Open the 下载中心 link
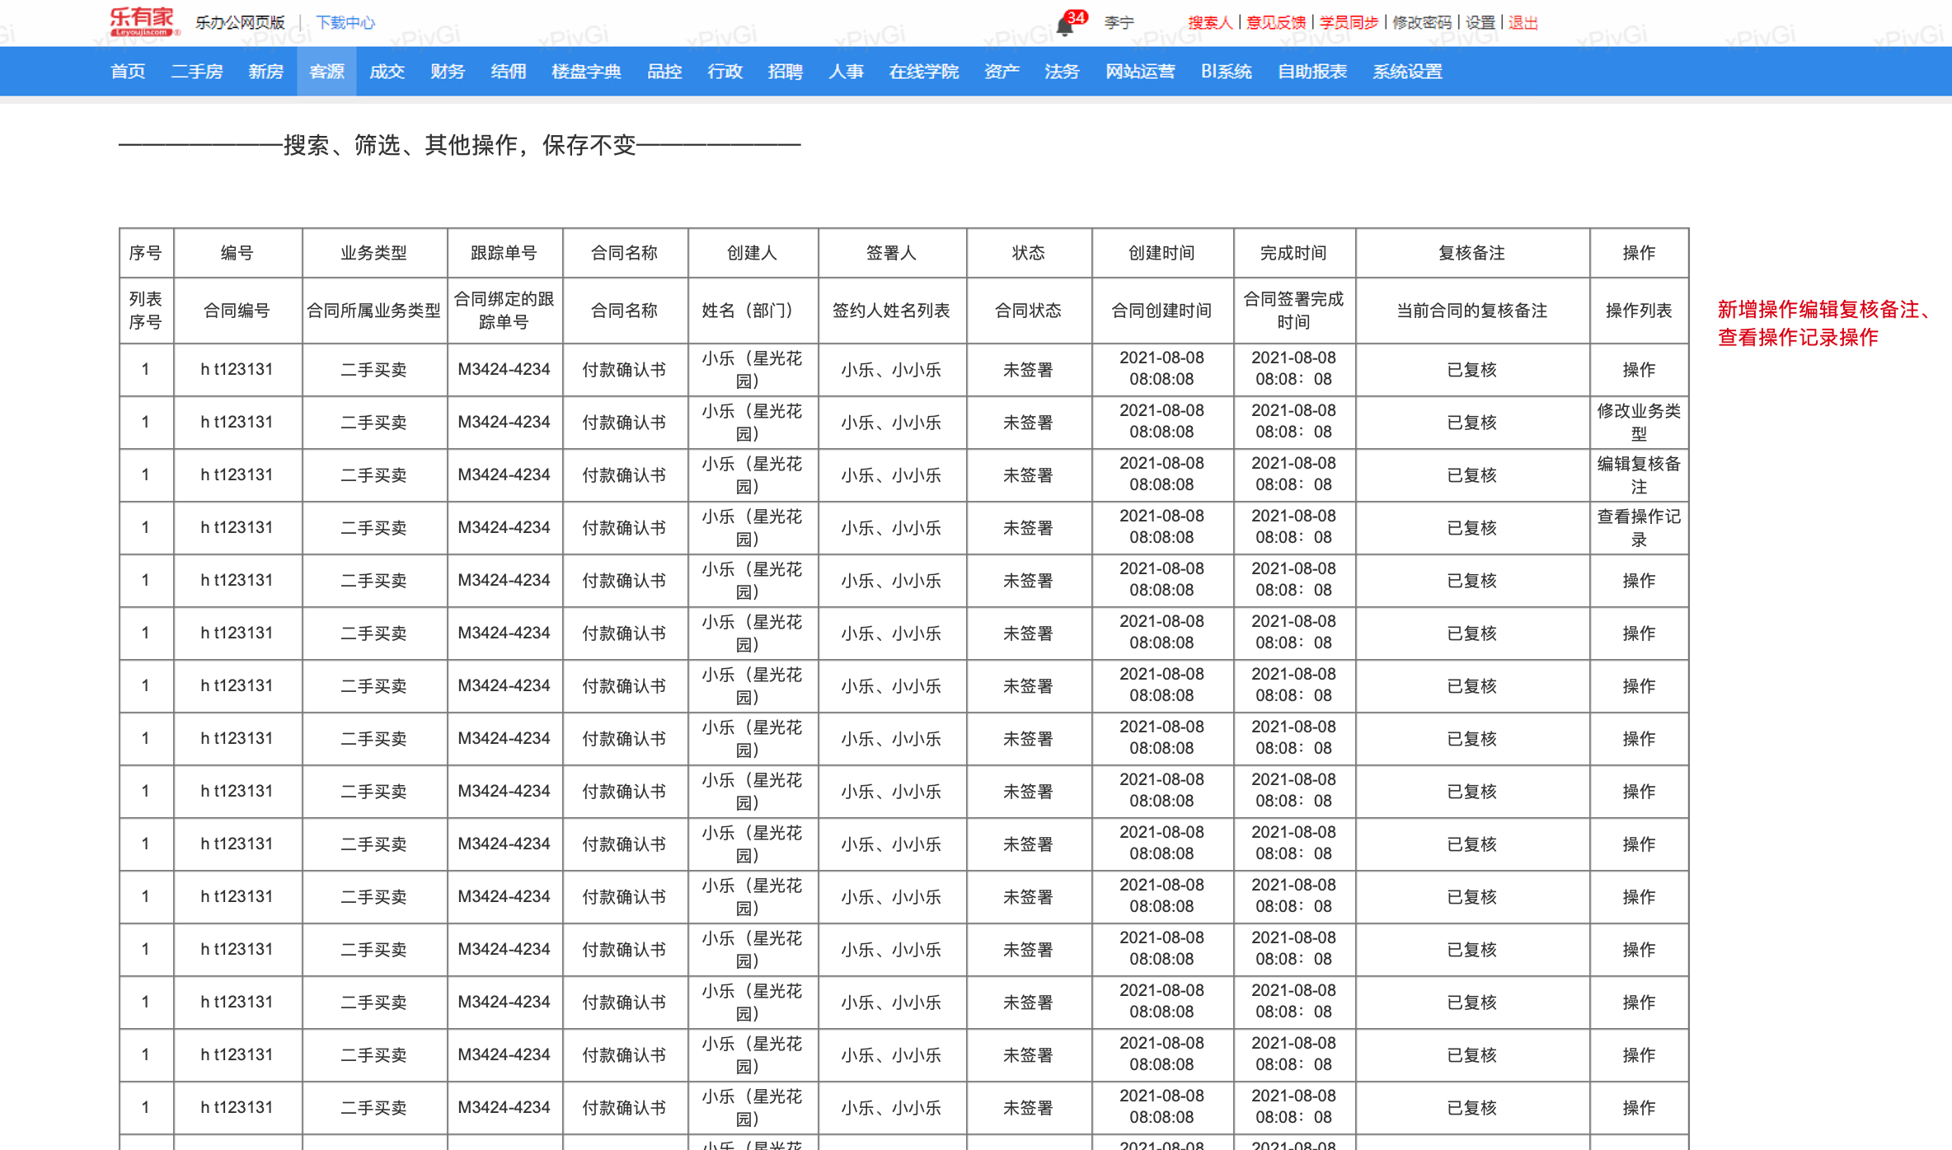This screenshot has width=1952, height=1150. [345, 23]
